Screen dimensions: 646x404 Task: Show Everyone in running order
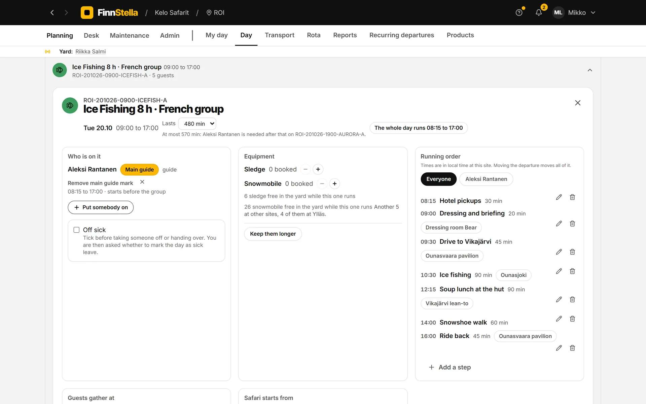[x=438, y=179]
